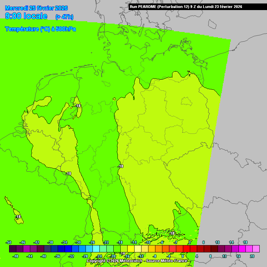Click the '9:00 locale' time text
Screen dimensions: 267x267
[26, 16]
